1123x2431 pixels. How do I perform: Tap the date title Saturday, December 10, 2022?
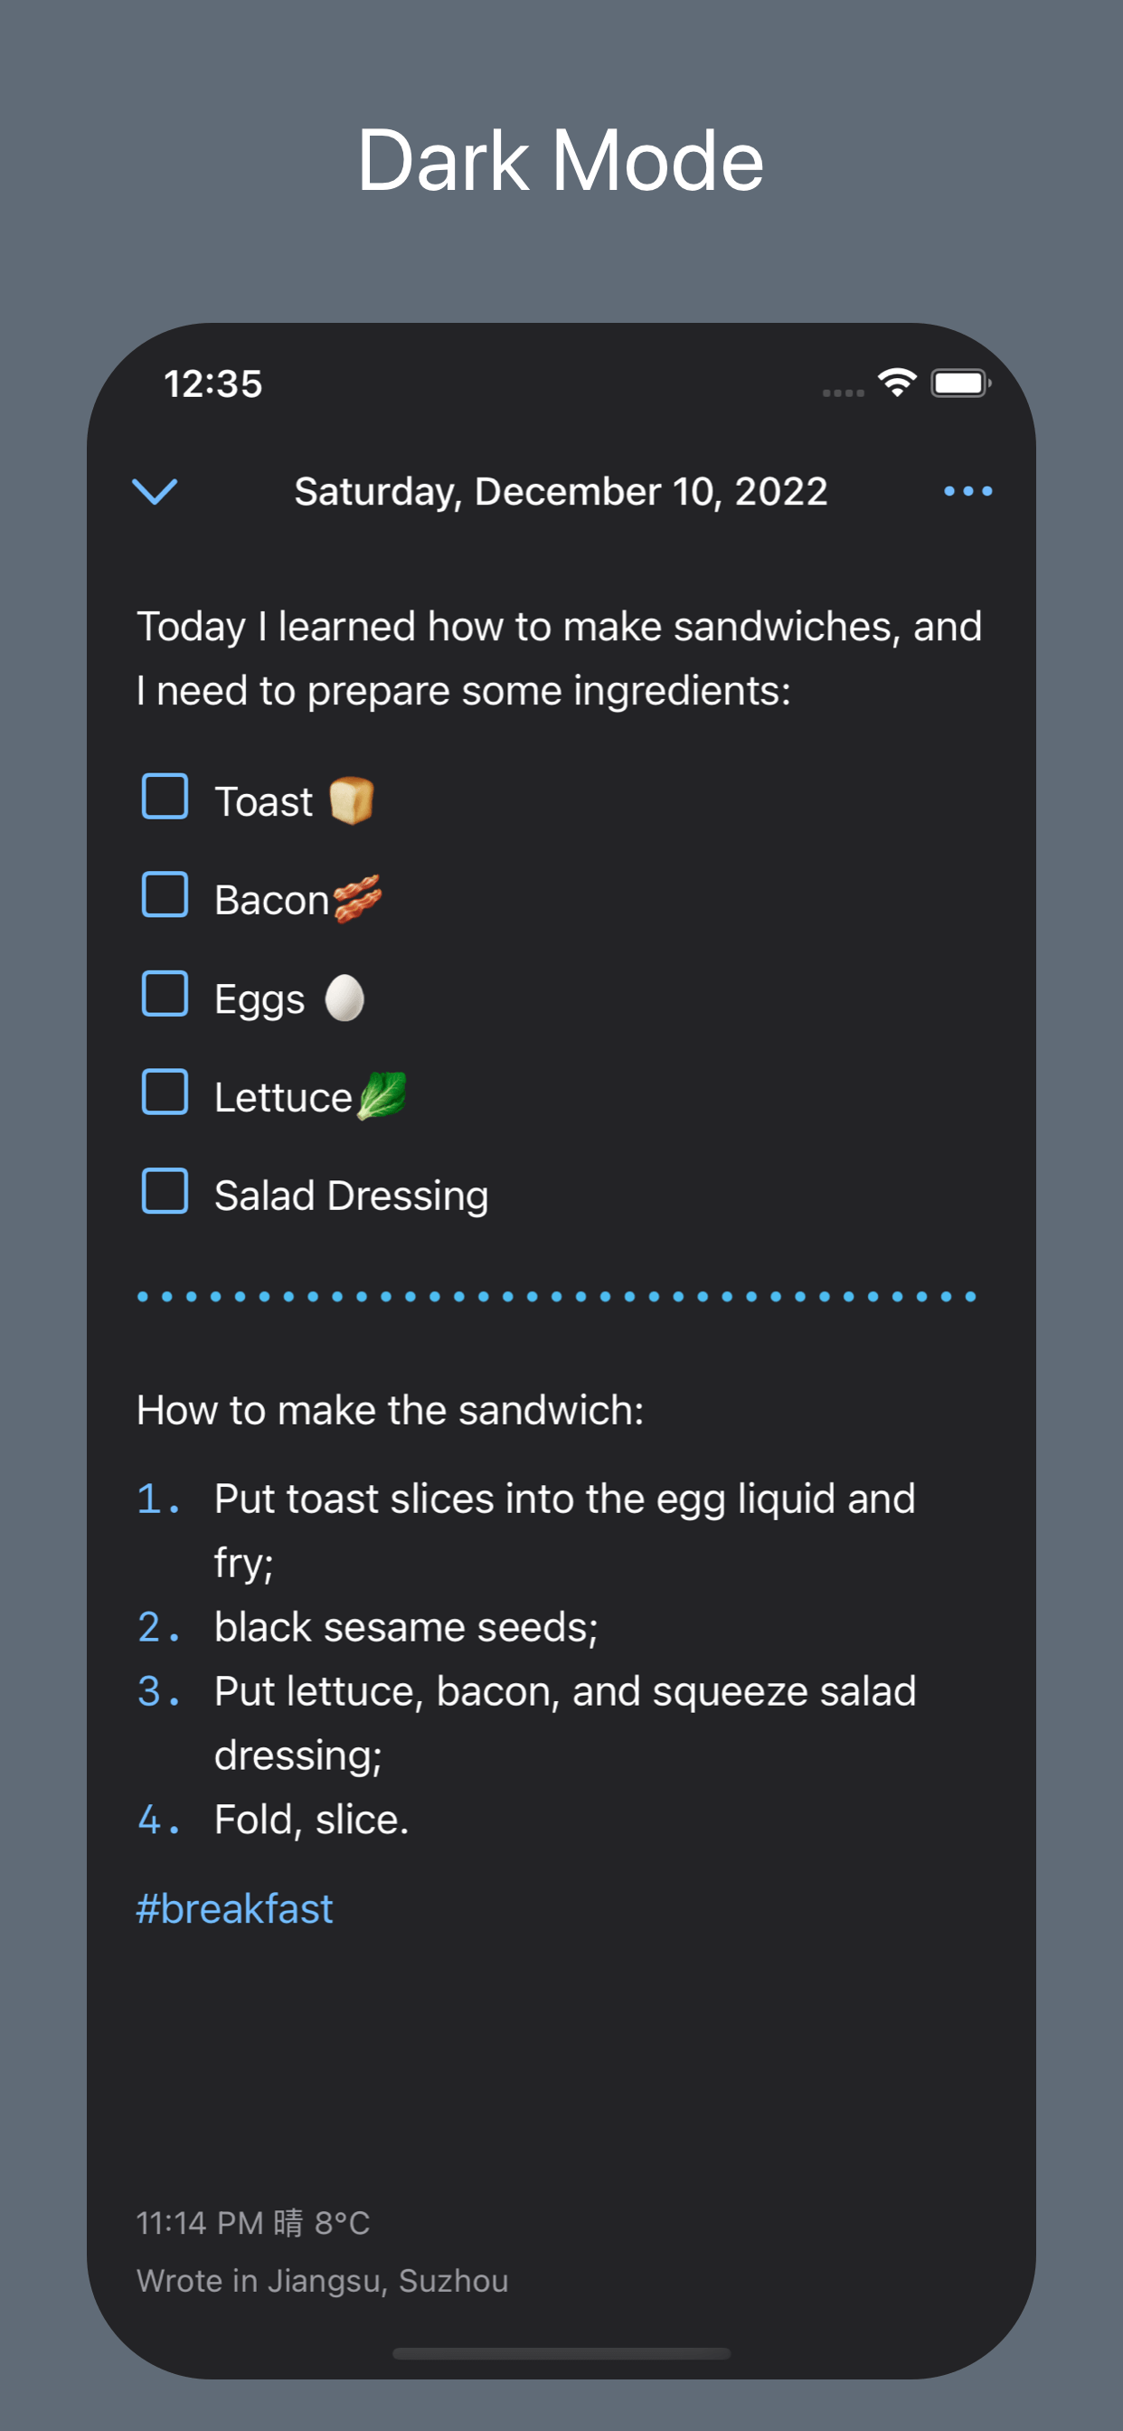561,492
